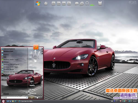Launch Fireworks from the FW dock icon
Image resolution: width=138 pixels, height=103 pixels.
click(x=59, y=4)
